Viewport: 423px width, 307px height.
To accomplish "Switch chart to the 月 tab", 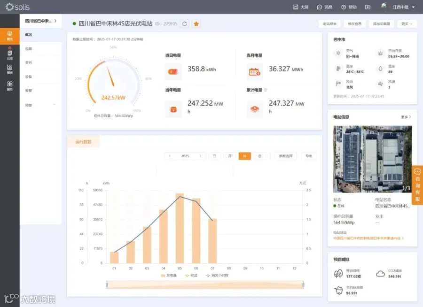I will pyautogui.click(x=230, y=156).
